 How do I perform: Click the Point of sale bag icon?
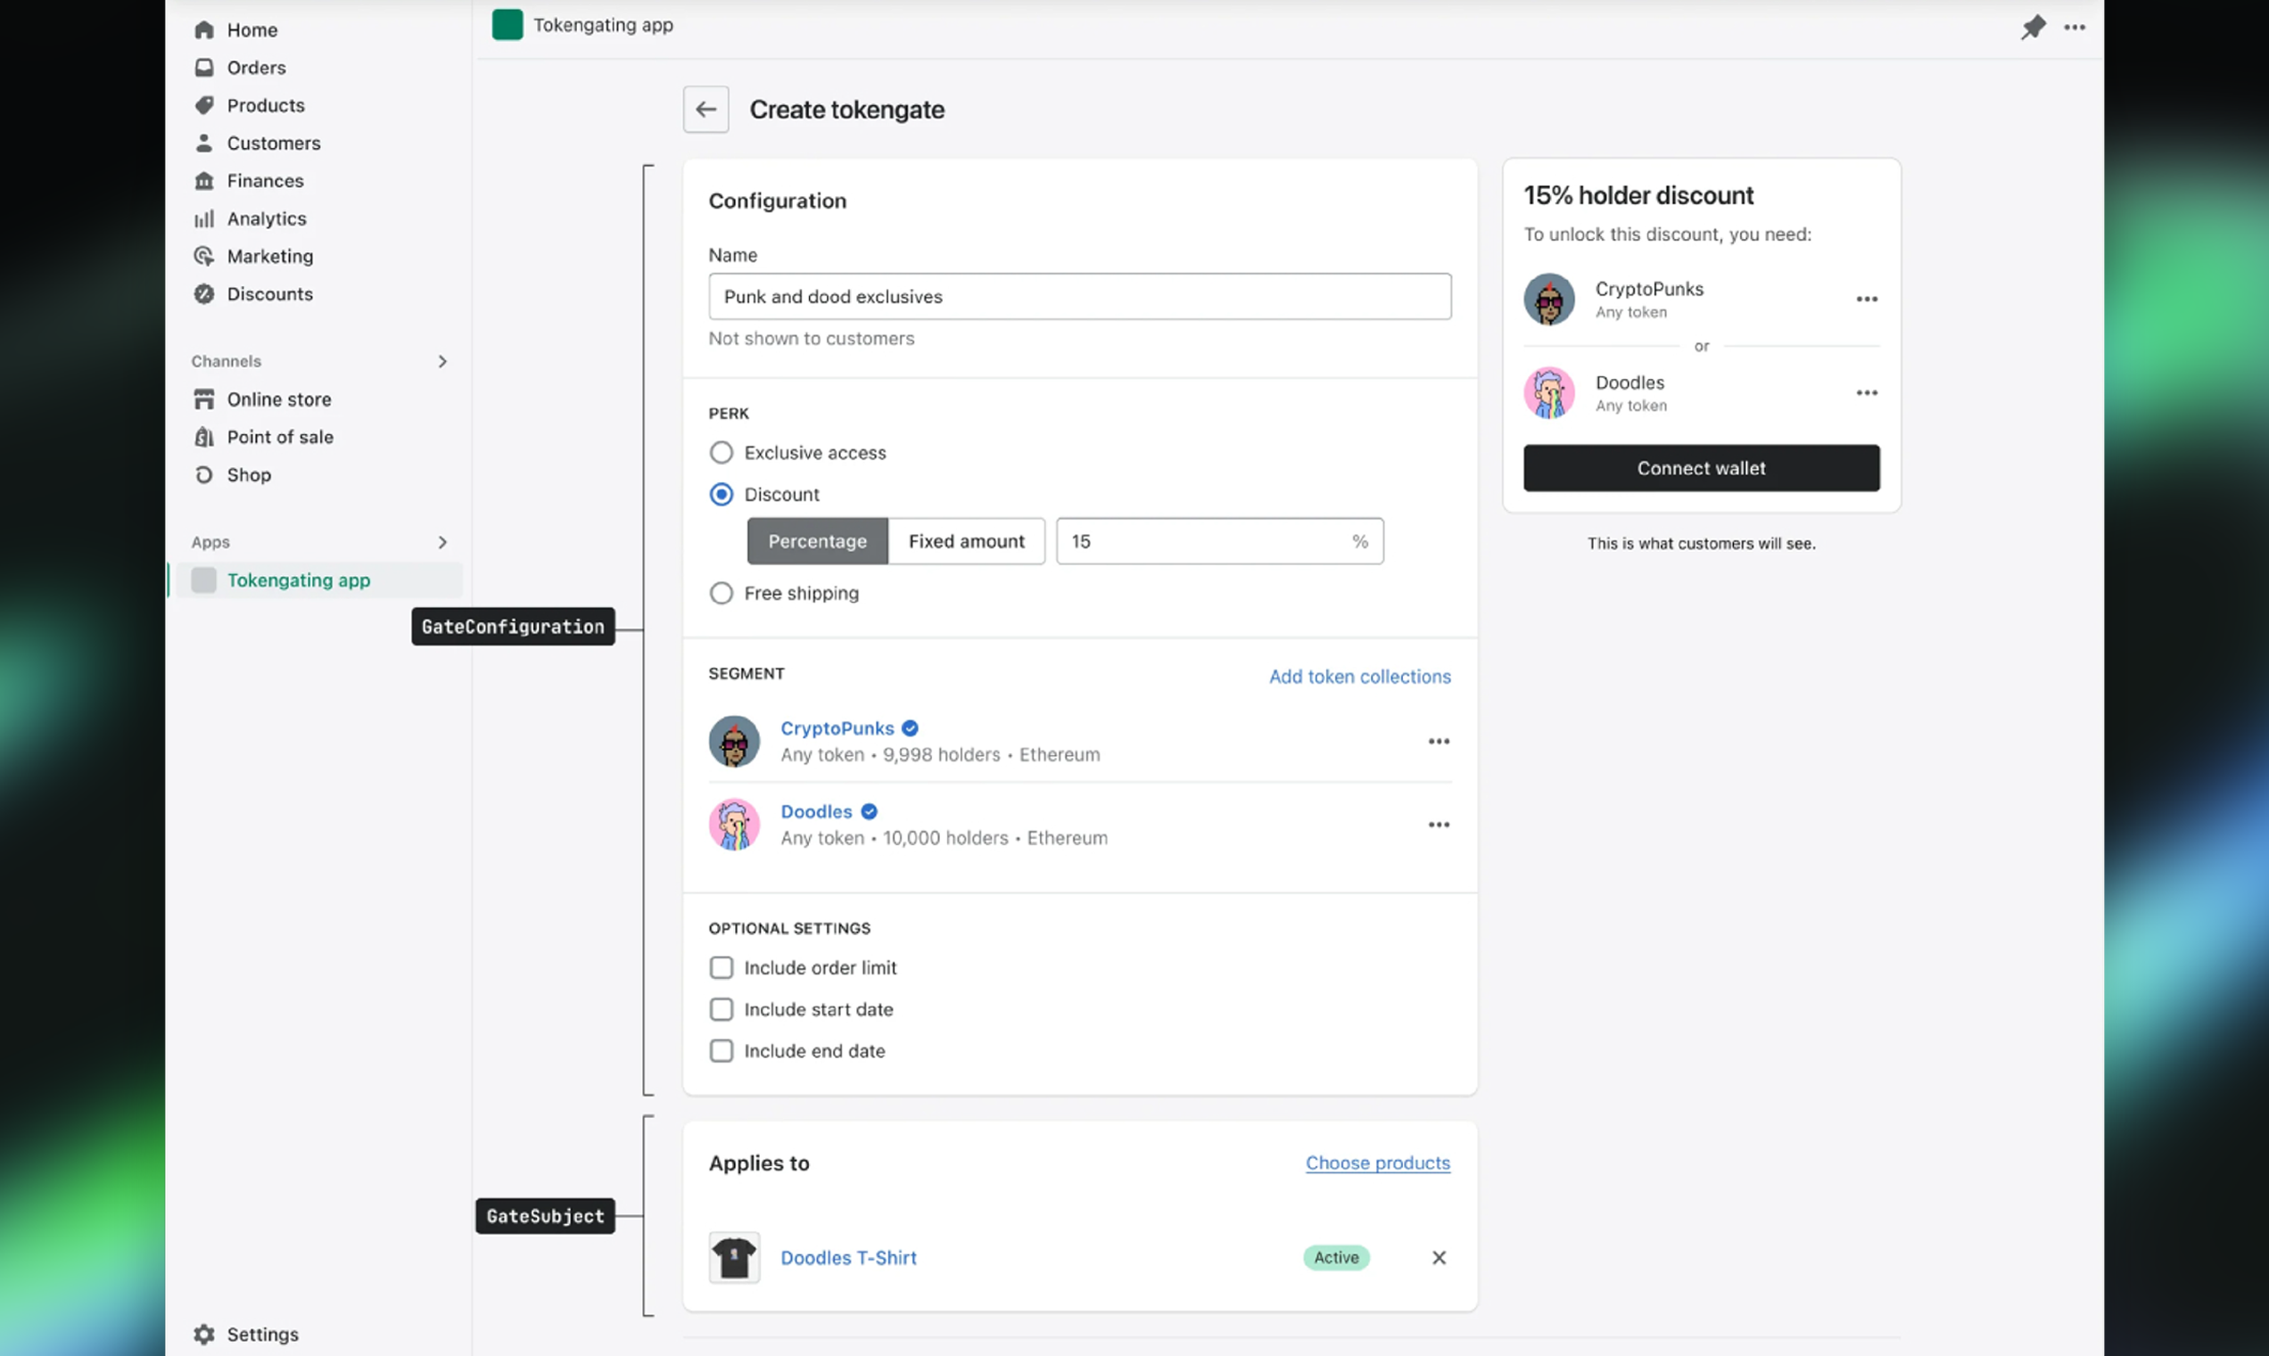tap(204, 437)
